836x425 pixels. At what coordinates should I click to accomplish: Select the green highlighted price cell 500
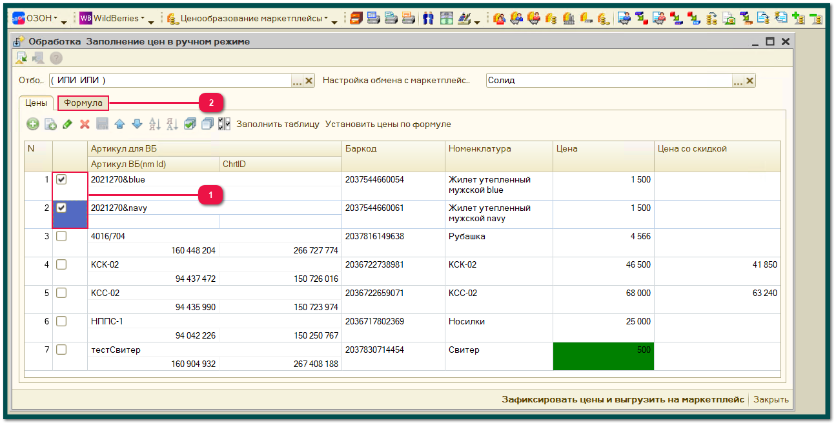603,356
